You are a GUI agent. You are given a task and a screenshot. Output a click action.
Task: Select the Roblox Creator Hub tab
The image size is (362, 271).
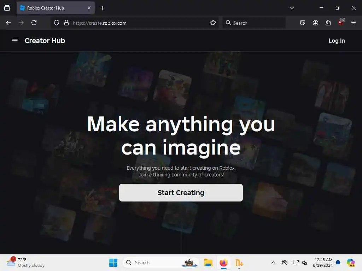pyautogui.click(x=56, y=8)
